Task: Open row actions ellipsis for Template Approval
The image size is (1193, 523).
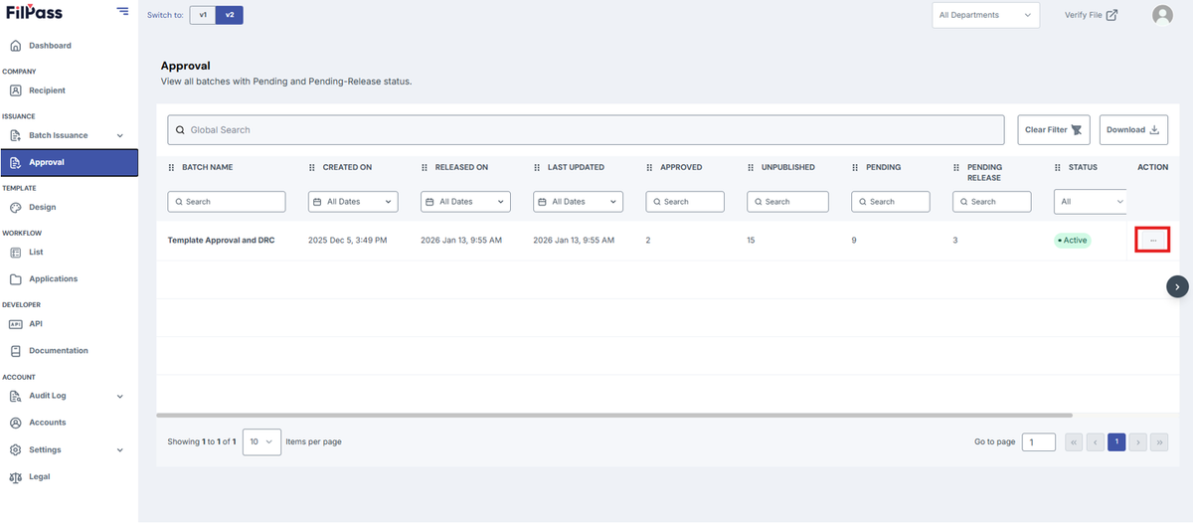Action: tap(1152, 240)
